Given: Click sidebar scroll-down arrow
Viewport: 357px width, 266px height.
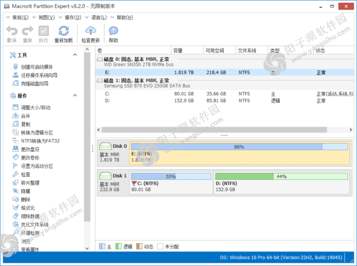Looking at the screenshot, I should coord(87,249).
